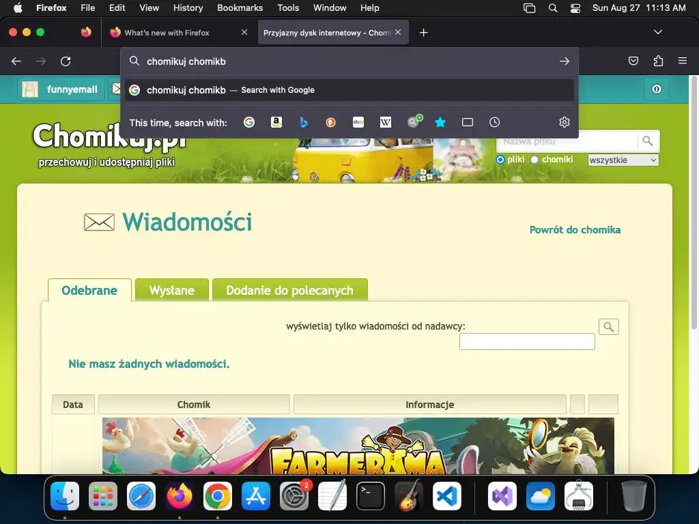Open macOS Control Center icon
The height and width of the screenshot is (524, 699).
[575, 8]
